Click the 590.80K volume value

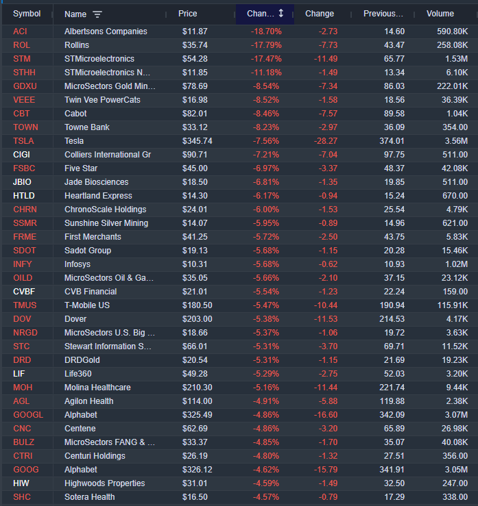tap(453, 31)
